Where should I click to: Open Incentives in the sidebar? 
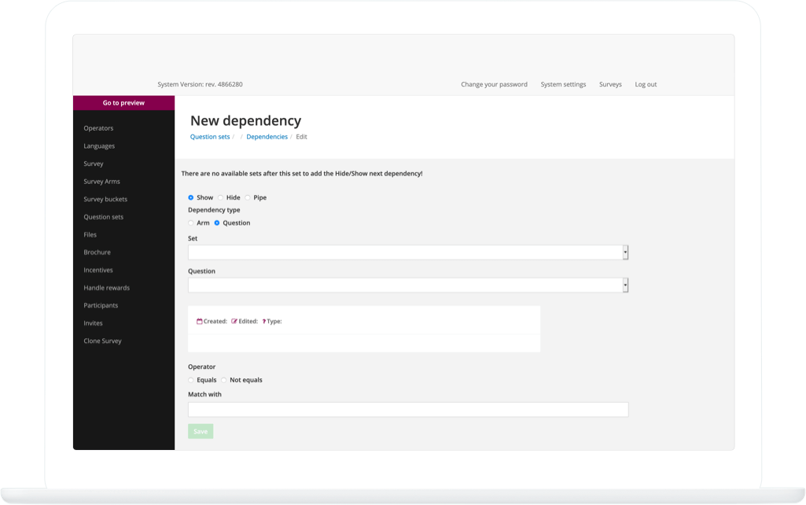click(98, 270)
